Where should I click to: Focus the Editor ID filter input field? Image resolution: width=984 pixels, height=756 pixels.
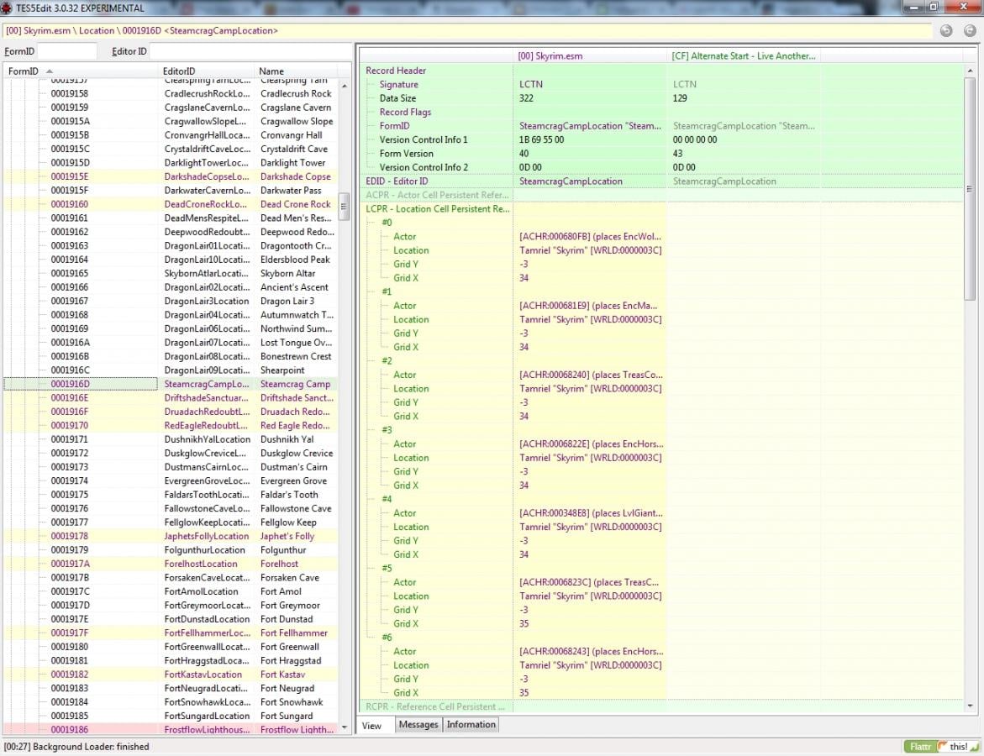(x=250, y=51)
